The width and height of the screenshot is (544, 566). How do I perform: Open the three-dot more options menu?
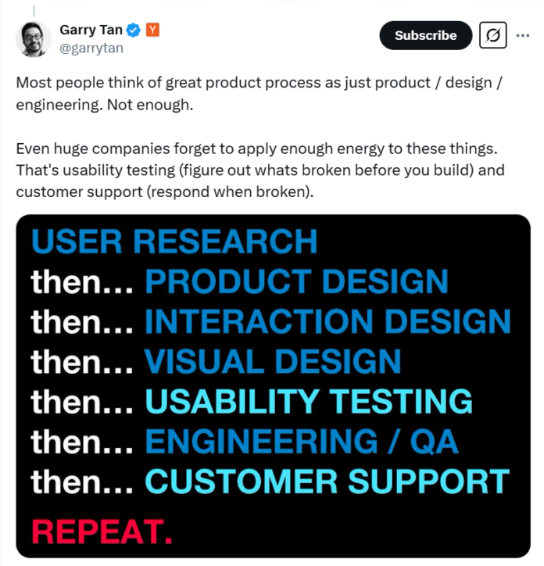coord(522,35)
